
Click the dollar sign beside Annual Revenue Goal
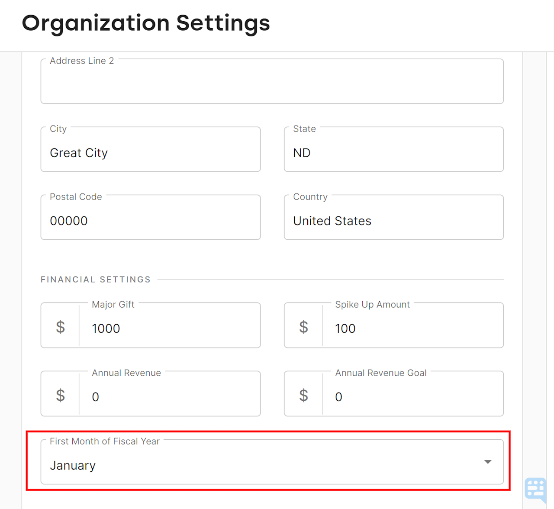click(303, 395)
